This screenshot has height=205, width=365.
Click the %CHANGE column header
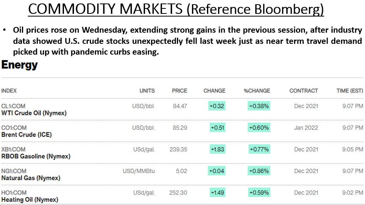pos(257,91)
